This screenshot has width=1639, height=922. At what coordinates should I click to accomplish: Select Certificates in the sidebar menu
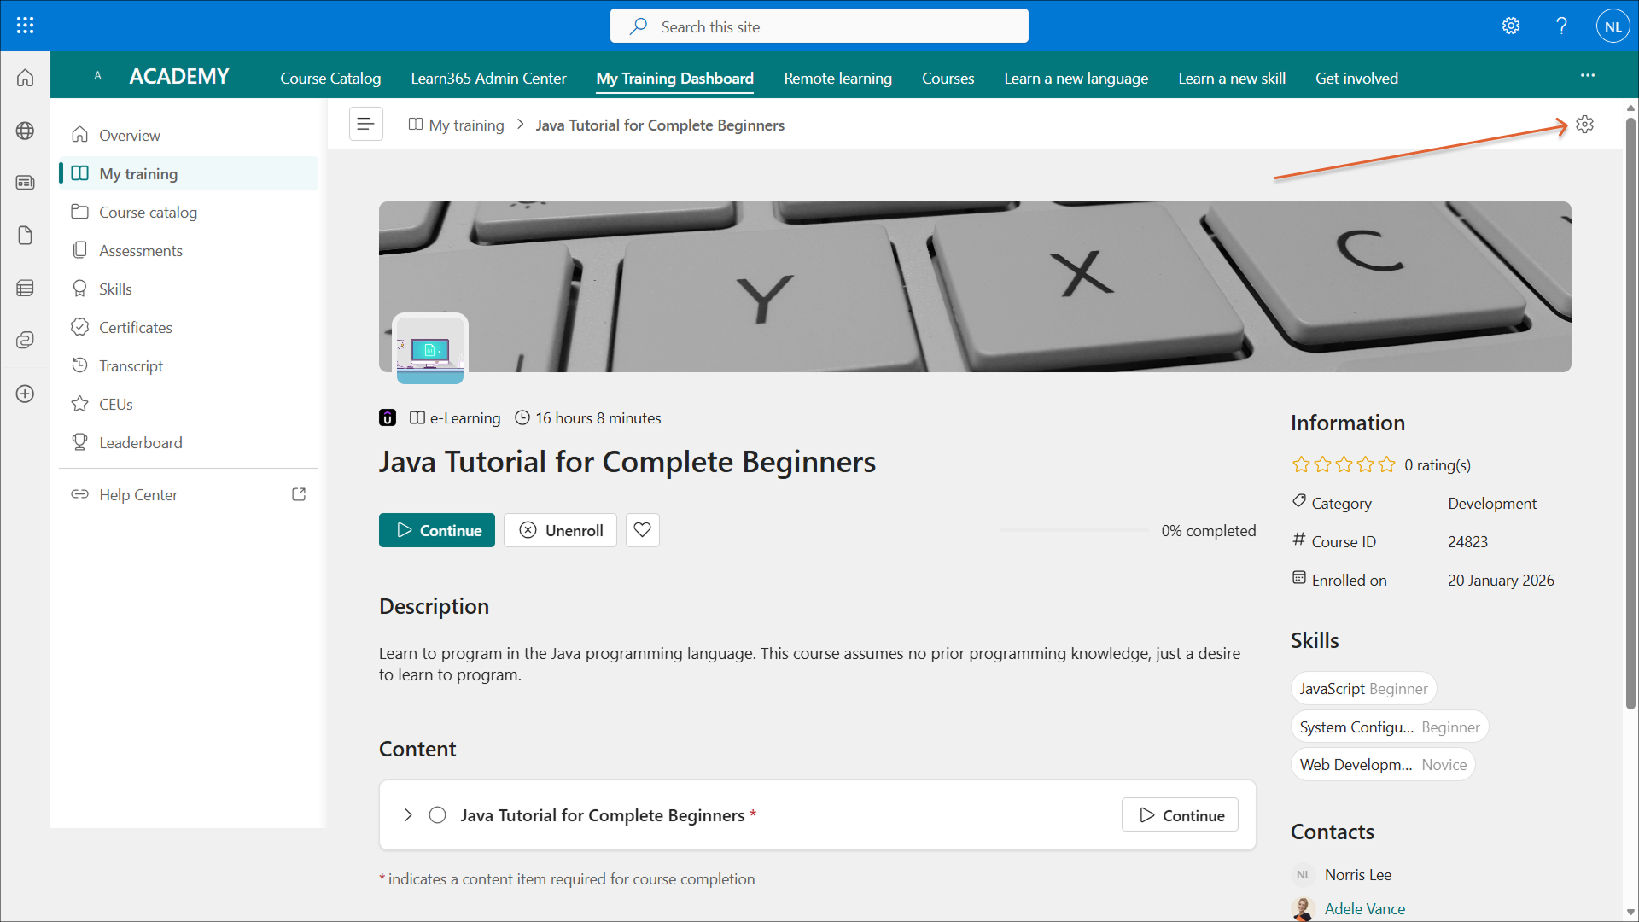point(135,327)
